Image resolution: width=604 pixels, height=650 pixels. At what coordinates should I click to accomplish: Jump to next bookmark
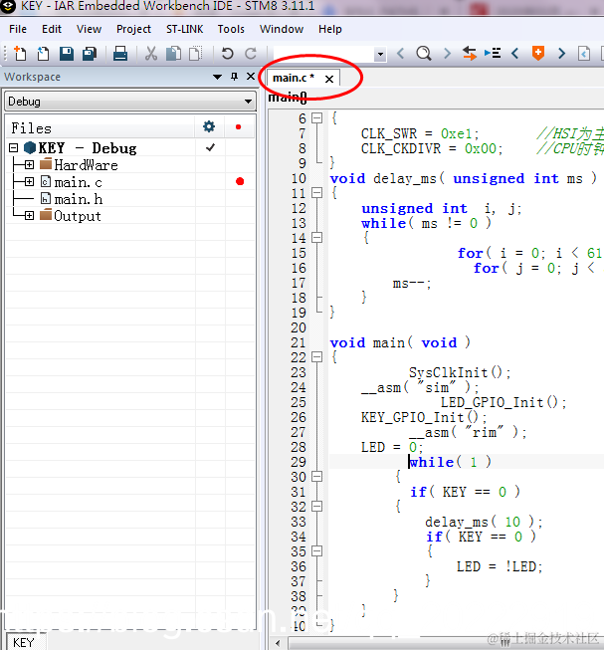(561, 54)
